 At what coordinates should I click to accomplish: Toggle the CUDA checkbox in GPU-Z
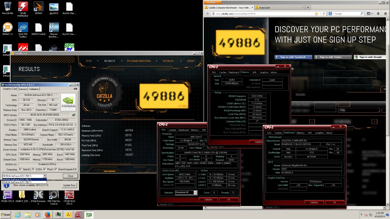point(33,169)
